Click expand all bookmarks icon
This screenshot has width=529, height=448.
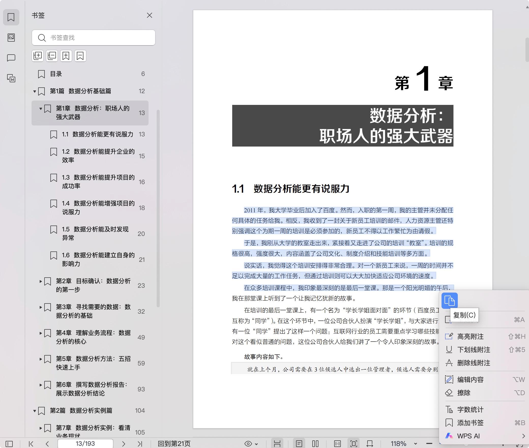click(x=38, y=56)
